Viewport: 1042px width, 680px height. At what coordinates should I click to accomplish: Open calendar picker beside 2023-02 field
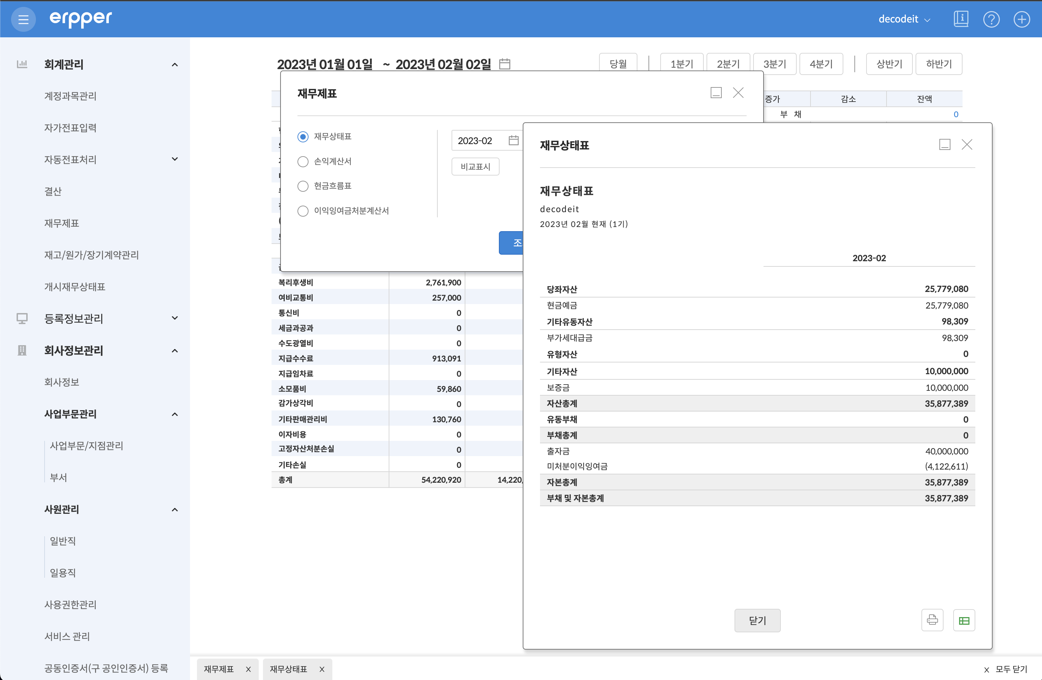tap(514, 140)
